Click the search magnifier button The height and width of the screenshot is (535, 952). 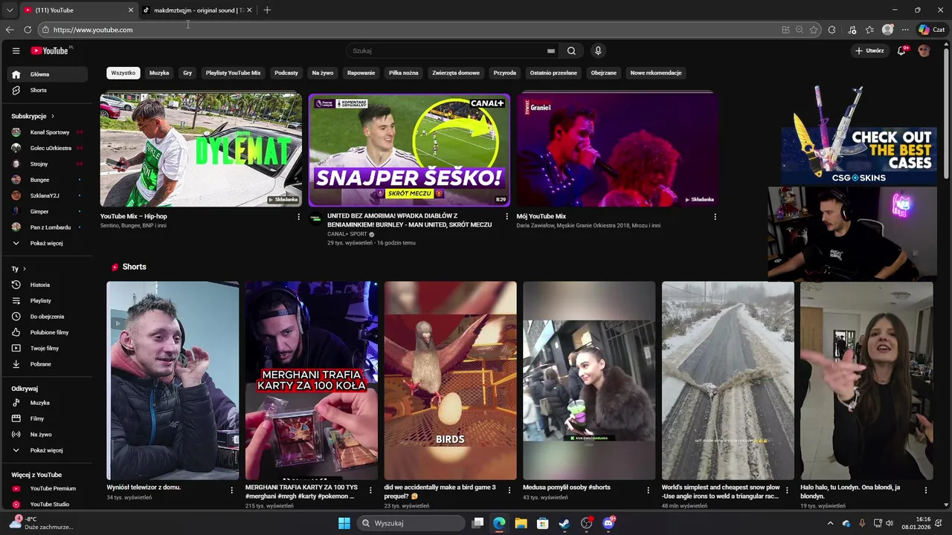coord(571,51)
